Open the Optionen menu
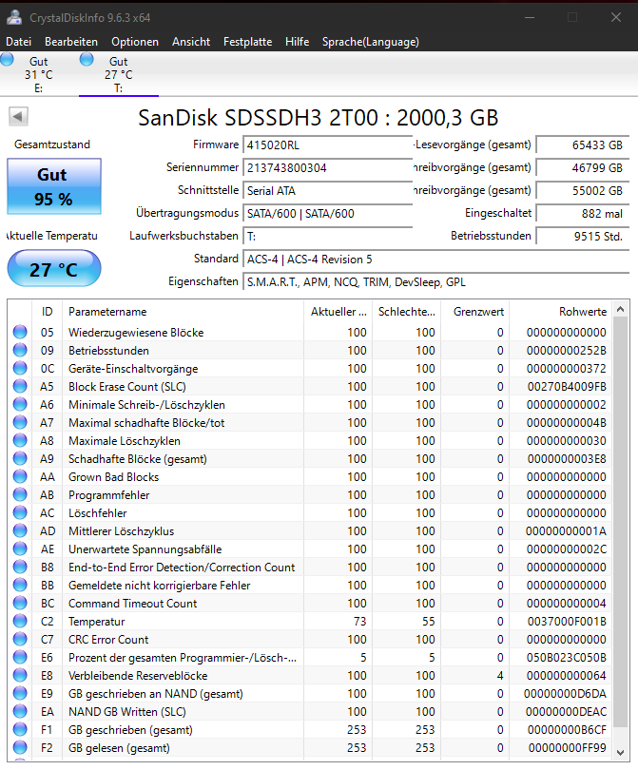638x770 pixels. tap(135, 42)
